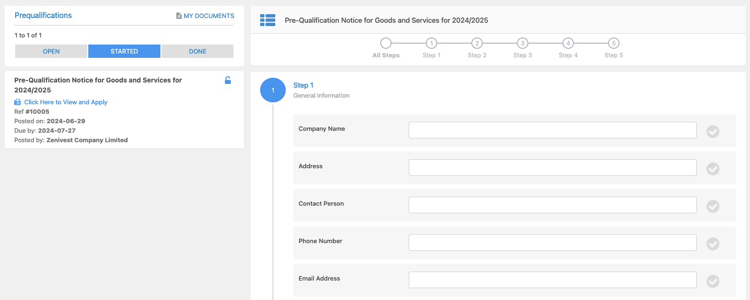The image size is (750, 300).
Task: Click the unlock padlock icon on prequalification card
Action: [x=228, y=80]
